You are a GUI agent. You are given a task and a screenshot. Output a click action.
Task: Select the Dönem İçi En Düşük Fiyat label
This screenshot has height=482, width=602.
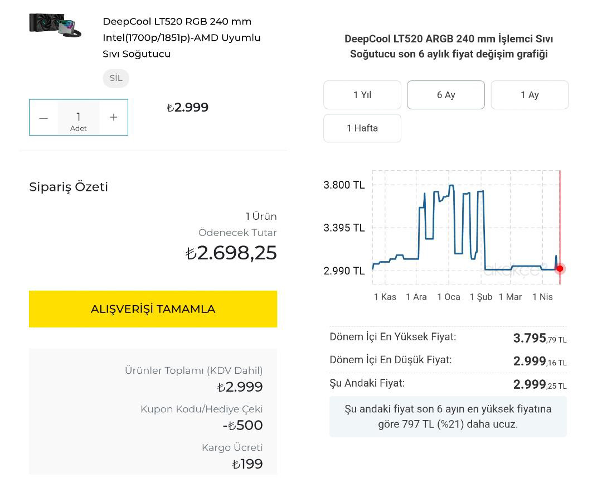[391, 360]
